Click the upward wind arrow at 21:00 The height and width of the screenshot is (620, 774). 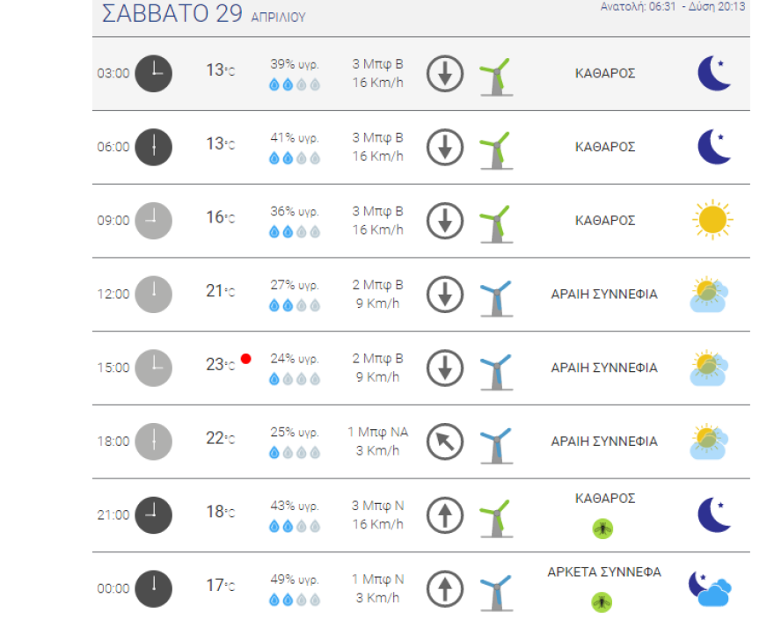coord(444,515)
